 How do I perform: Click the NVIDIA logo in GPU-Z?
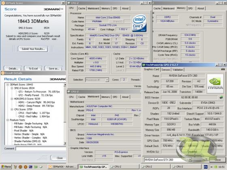[x=215, y=83]
